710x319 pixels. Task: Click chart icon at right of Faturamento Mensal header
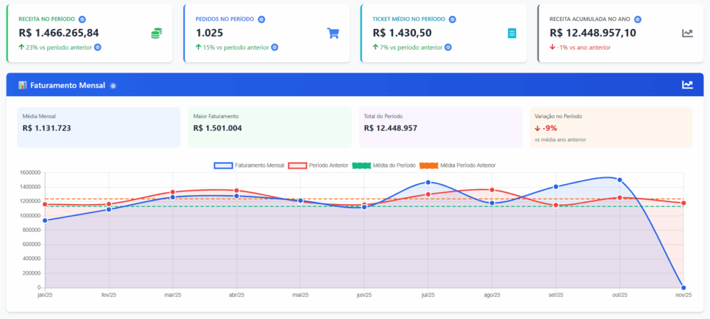[687, 84]
